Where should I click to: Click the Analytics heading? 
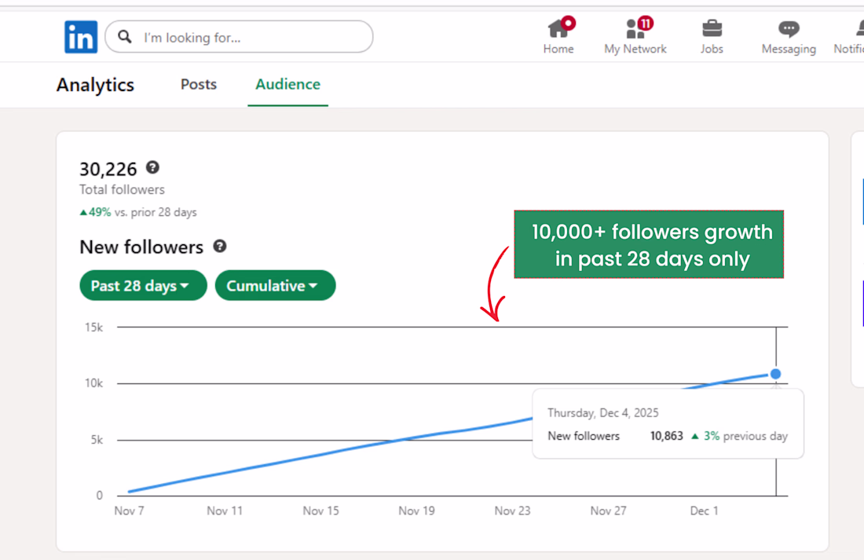pos(95,85)
